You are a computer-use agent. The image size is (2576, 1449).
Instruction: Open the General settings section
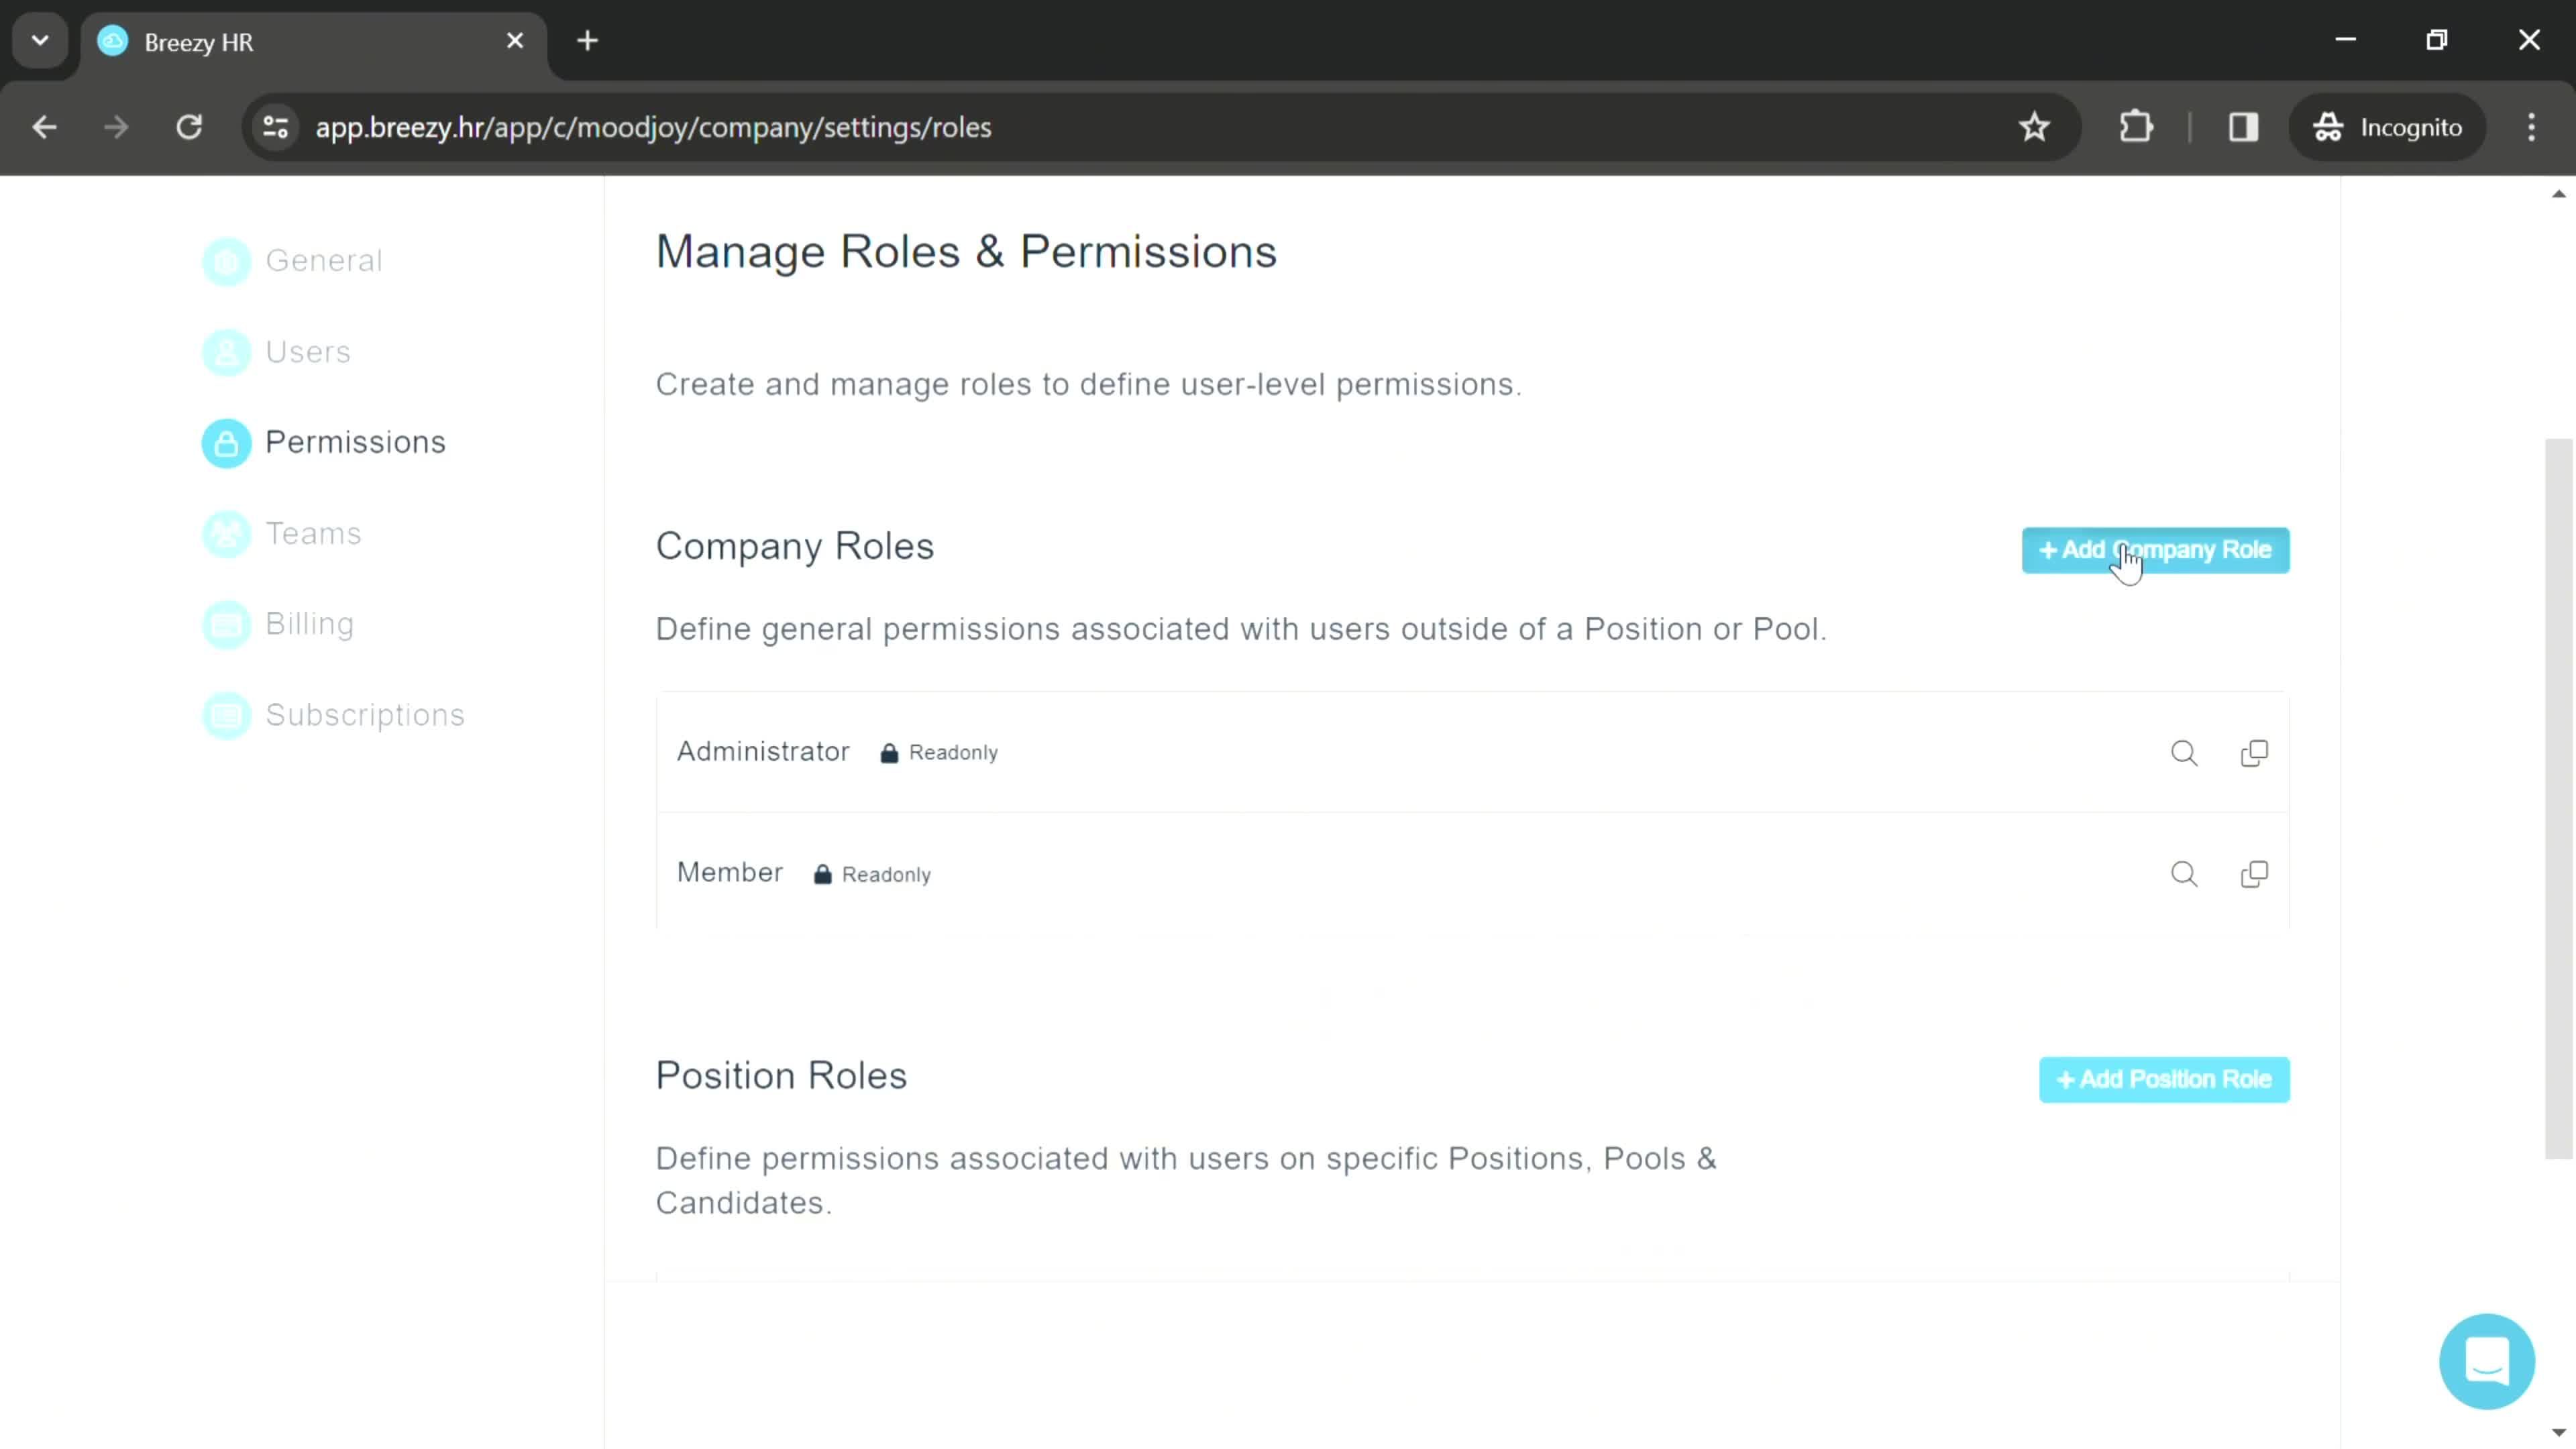[325, 260]
